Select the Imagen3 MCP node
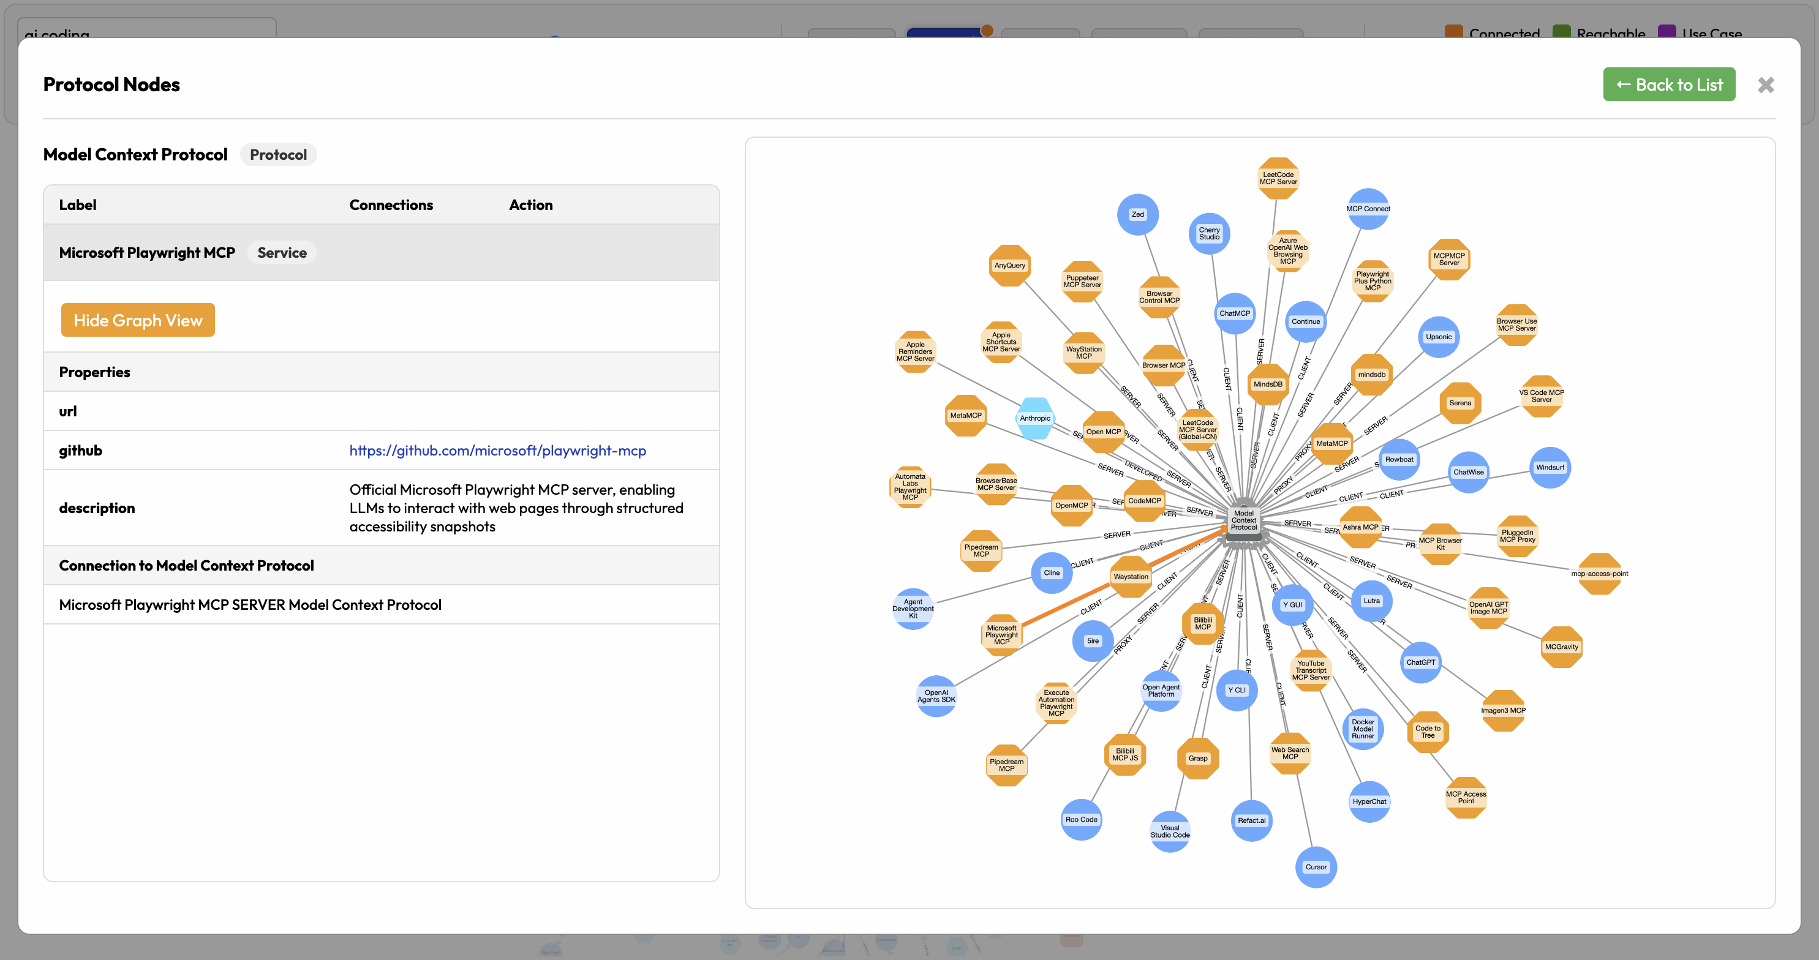 (1502, 711)
